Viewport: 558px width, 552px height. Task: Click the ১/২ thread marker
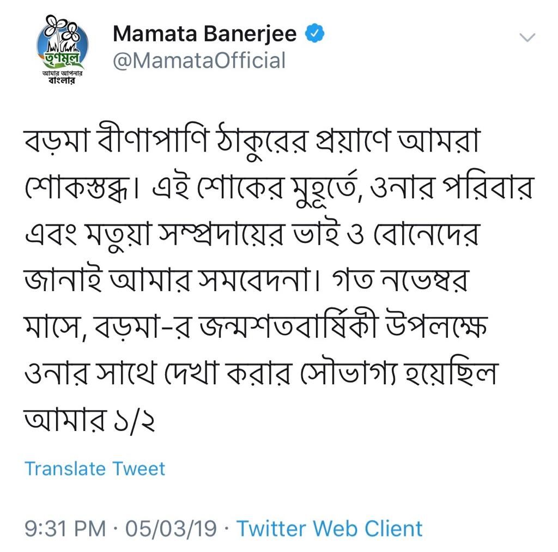click(x=134, y=420)
